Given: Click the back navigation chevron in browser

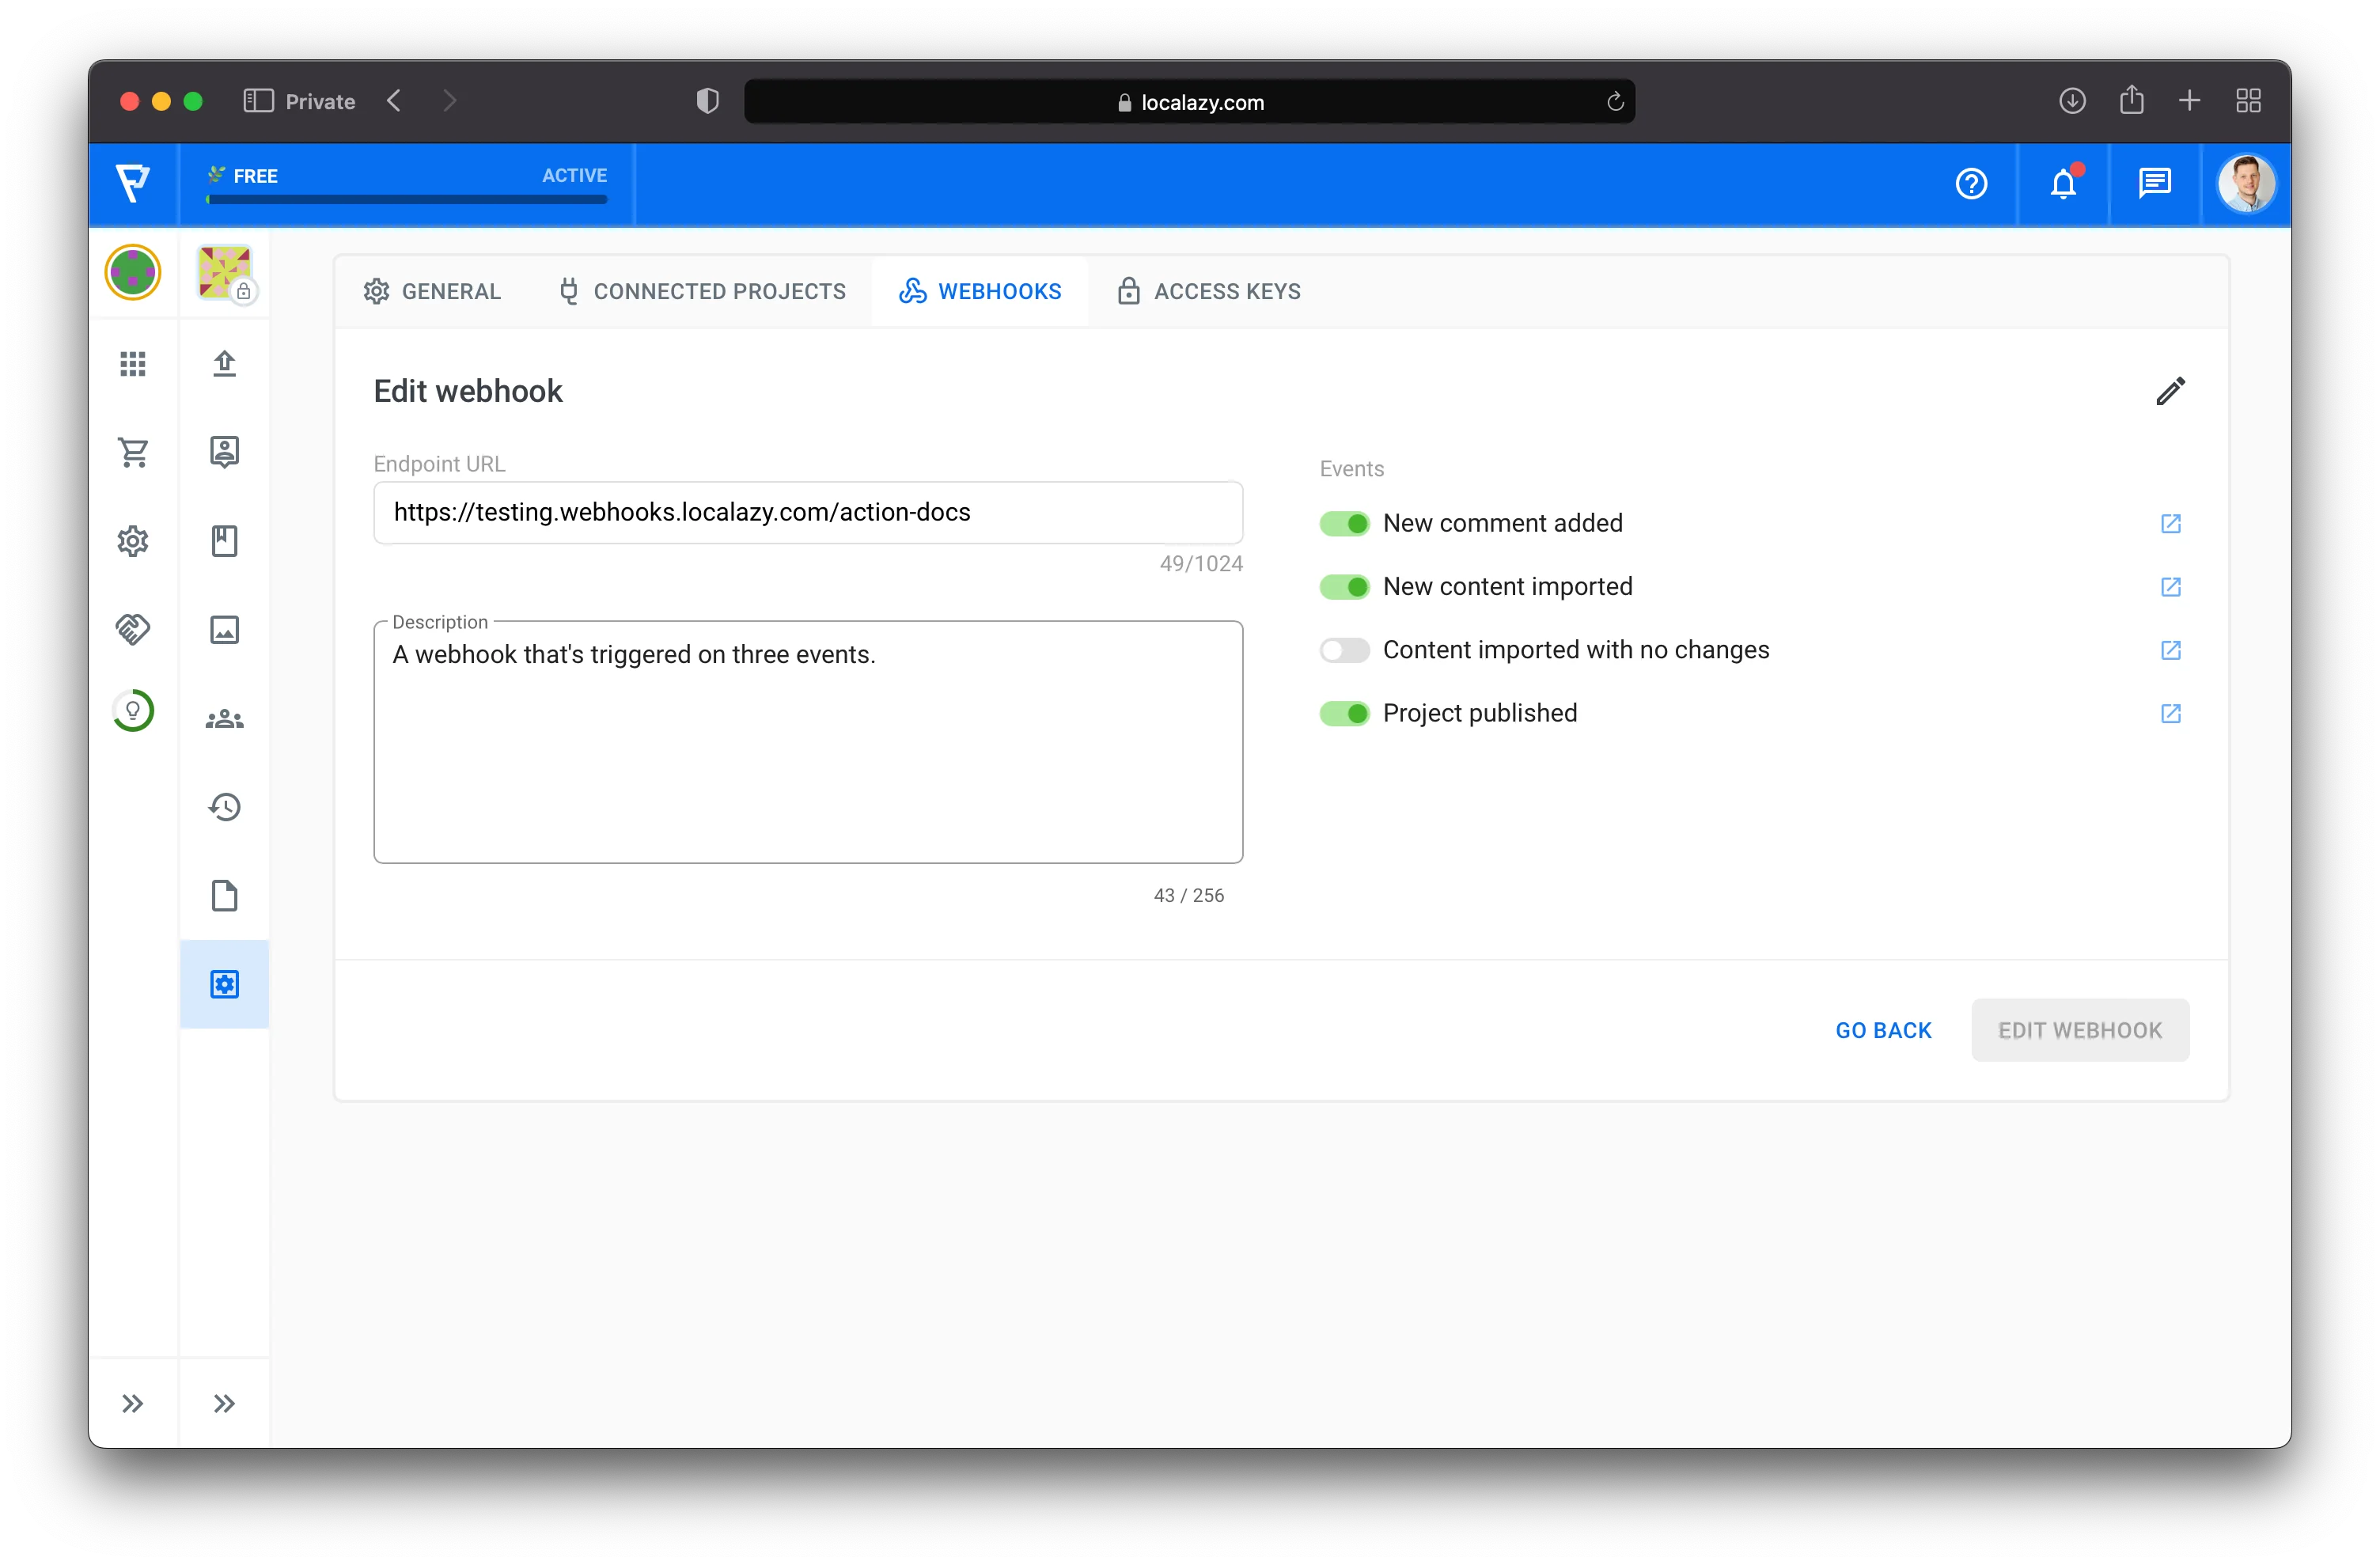Looking at the screenshot, I should pyautogui.click(x=395, y=100).
